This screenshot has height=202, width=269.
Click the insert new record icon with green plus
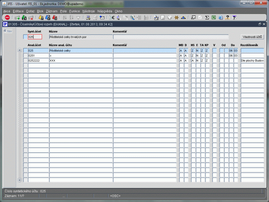coord(17,18)
